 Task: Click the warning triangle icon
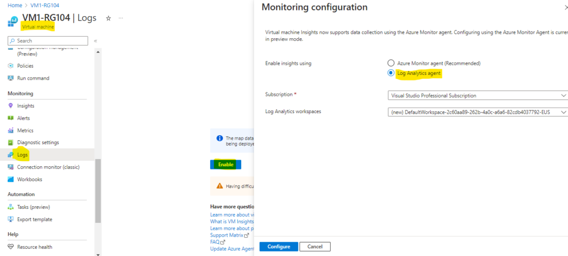tap(220, 186)
